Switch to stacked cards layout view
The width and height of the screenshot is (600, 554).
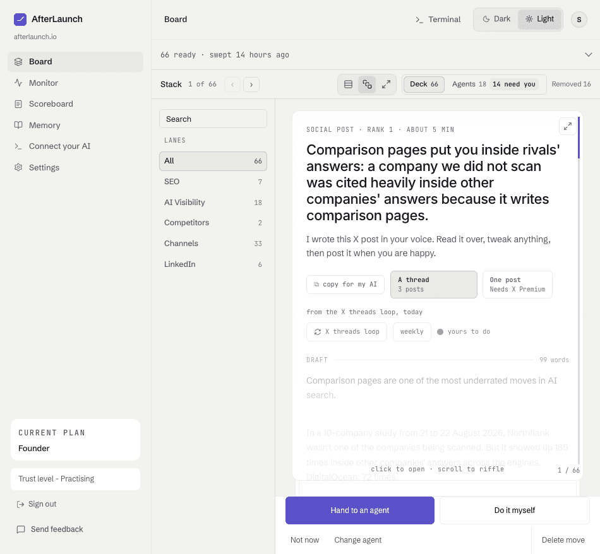pos(368,85)
